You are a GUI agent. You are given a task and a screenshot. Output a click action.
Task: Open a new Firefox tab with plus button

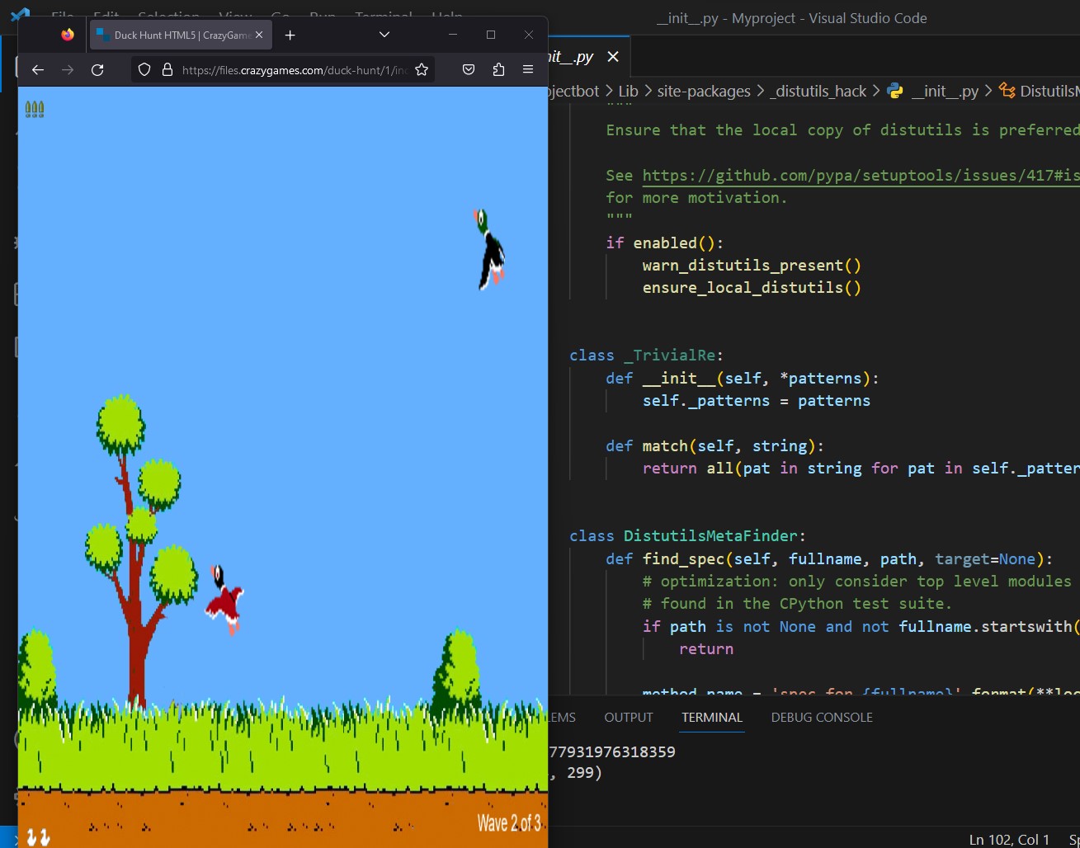[x=290, y=35]
